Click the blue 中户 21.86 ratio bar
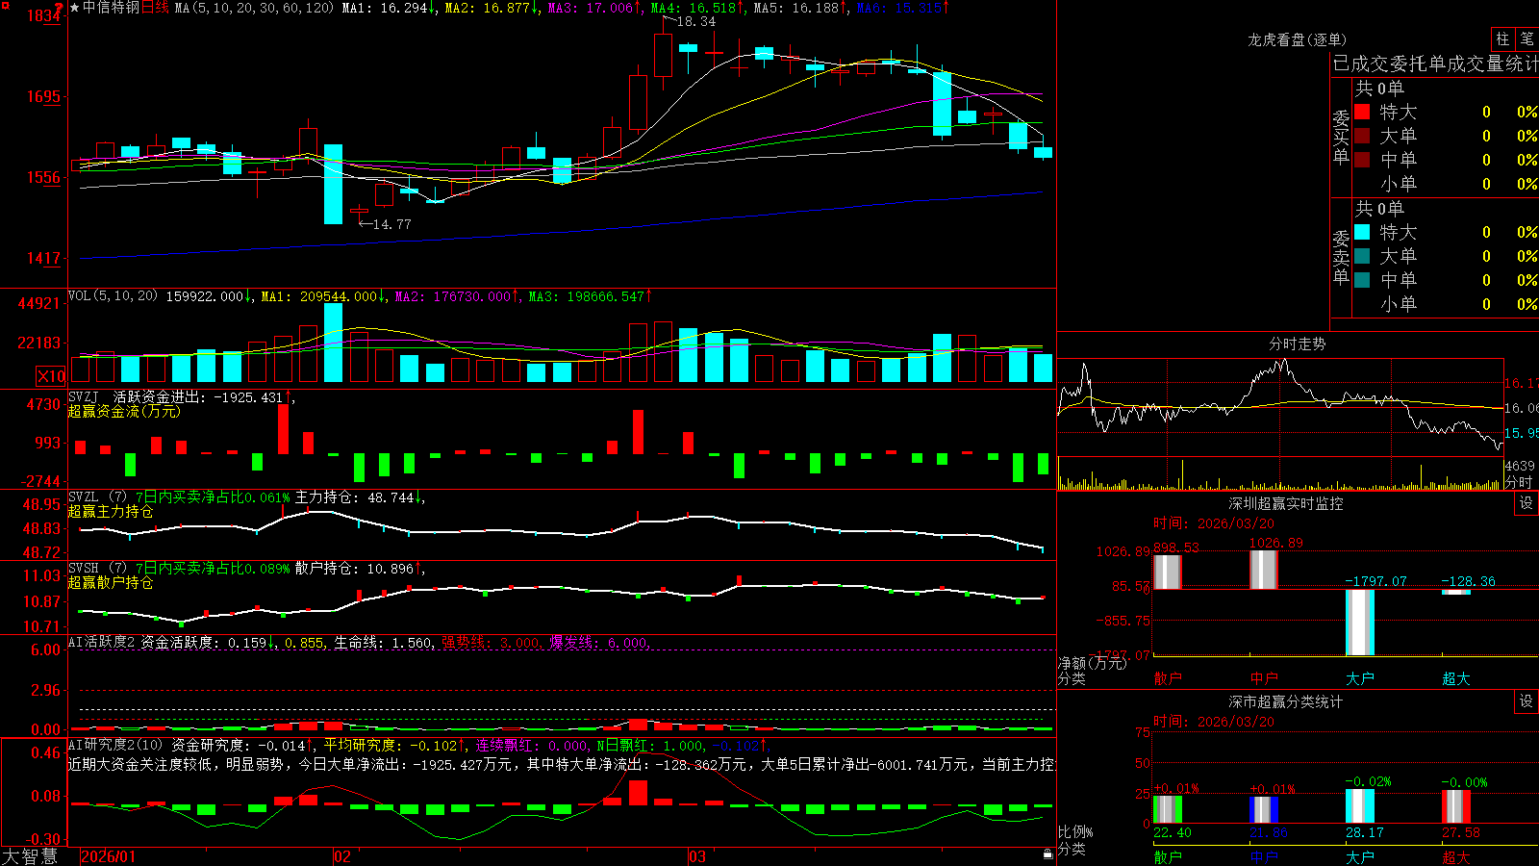Screen dimensions: 1539x866 pos(1264,809)
